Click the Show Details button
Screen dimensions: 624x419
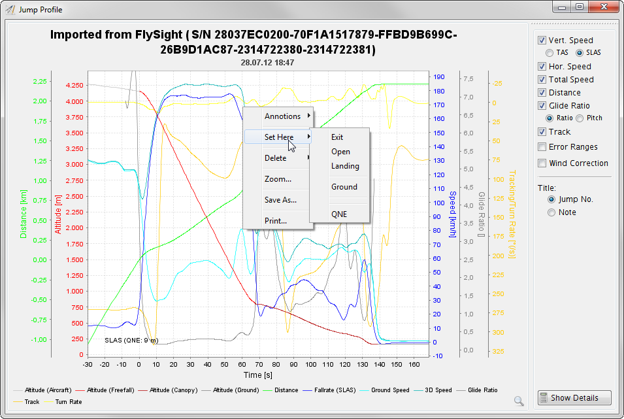point(574,397)
